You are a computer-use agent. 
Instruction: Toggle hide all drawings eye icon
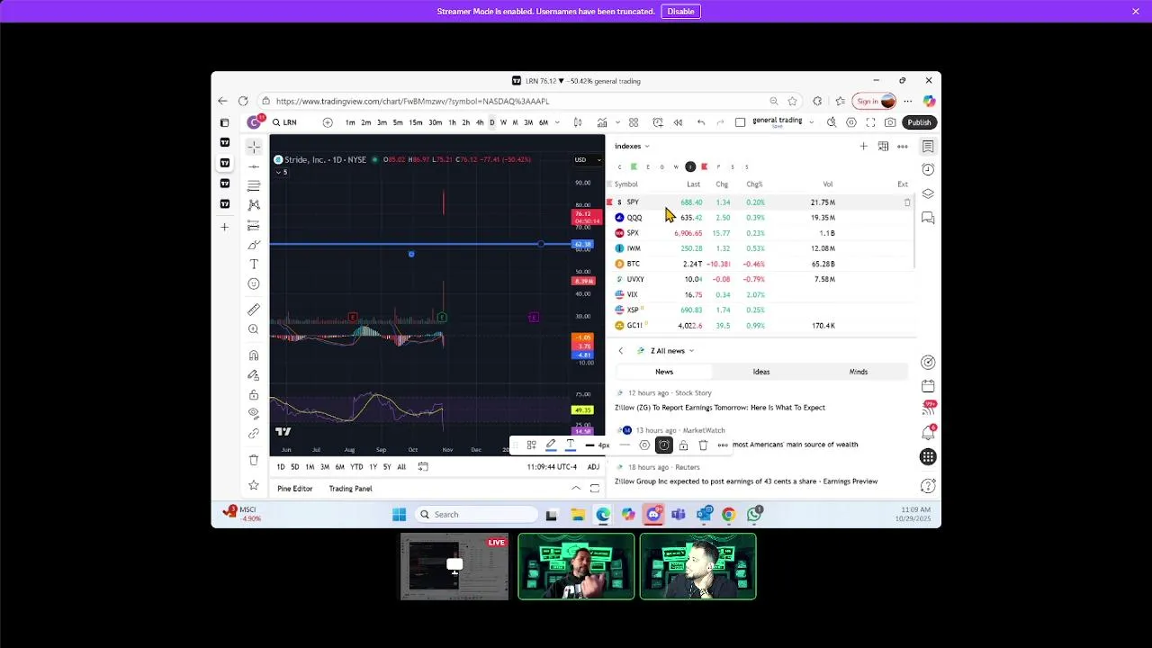254,414
